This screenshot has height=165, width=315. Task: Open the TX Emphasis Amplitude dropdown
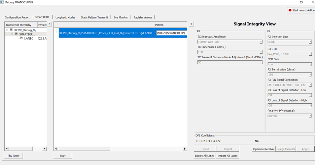click(230, 42)
